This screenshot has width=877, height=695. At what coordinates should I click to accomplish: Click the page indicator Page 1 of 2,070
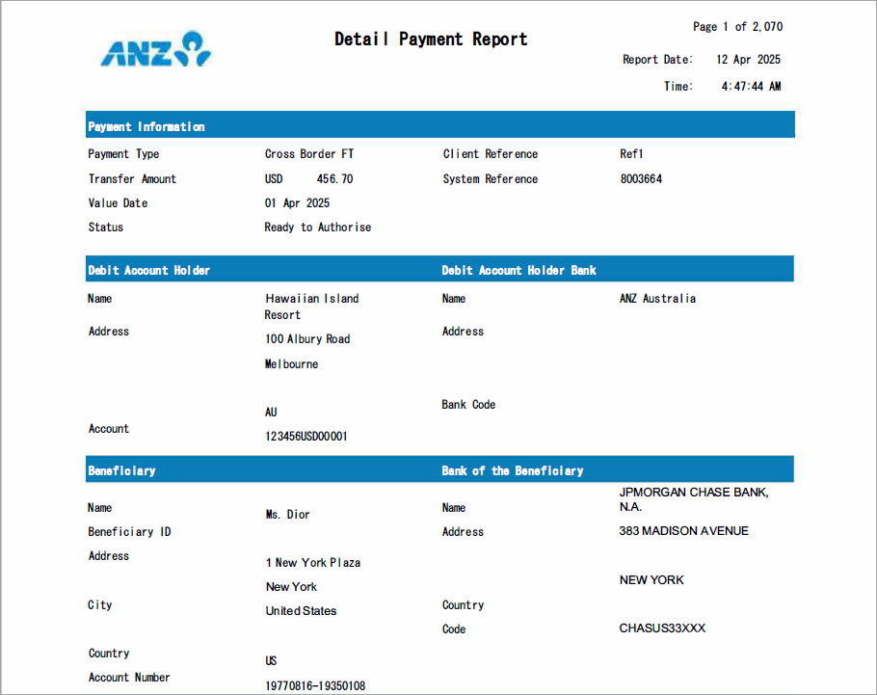click(737, 26)
